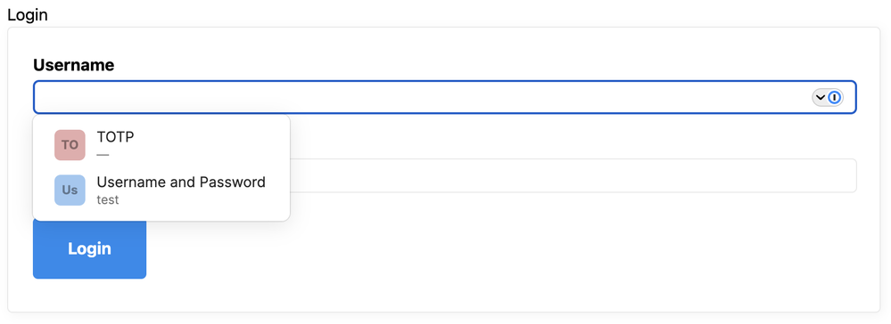Image resolution: width=891 pixels, height=324 pixels.
Task: Submit with the blue Login button
Action: (89, 248)
